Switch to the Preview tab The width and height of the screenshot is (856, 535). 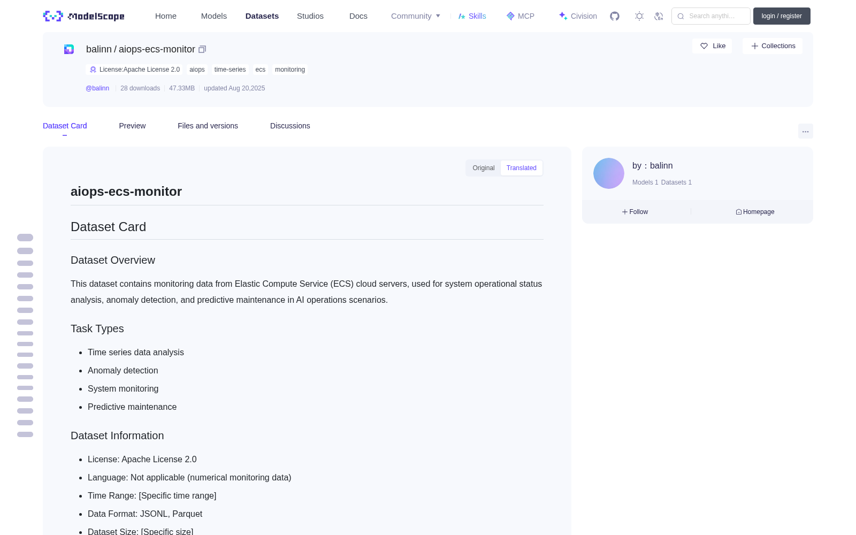tap(132, 126)
